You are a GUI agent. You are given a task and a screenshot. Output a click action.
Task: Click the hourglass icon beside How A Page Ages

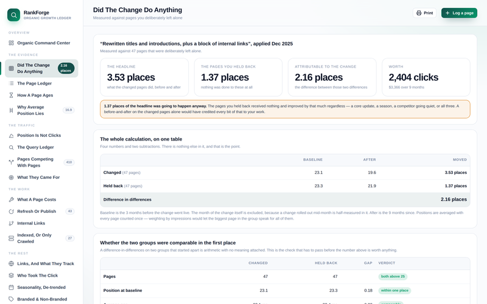[11, 95]
